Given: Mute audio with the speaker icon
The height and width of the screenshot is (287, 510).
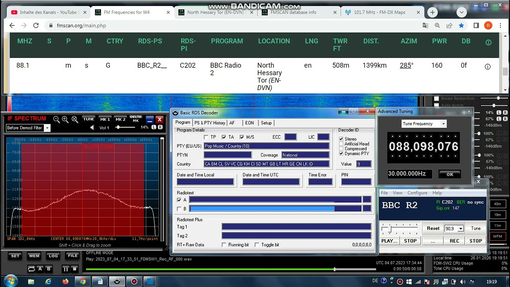Looking at the screenshot, I should [92, 128].
